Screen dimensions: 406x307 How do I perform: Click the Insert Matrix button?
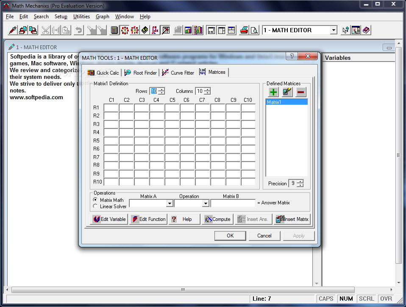(292, 219)
